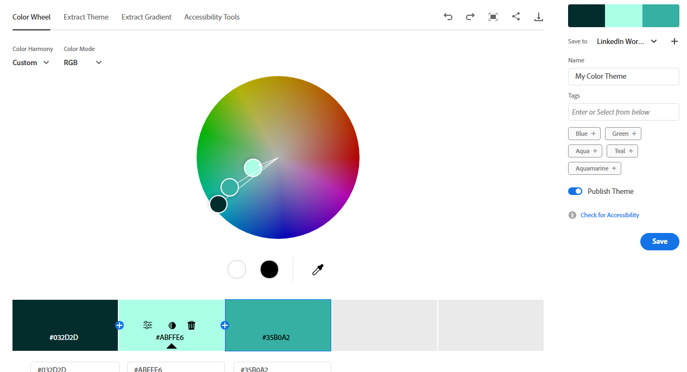Select the last empty gray swatch
687x372 pixels.
click(x=491, y=325)
